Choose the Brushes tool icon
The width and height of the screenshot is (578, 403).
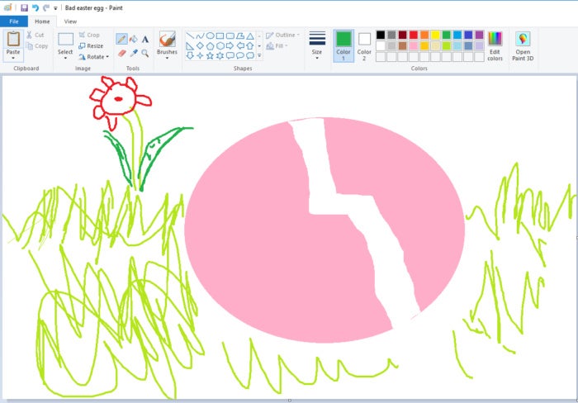click(x=167, y=39)
